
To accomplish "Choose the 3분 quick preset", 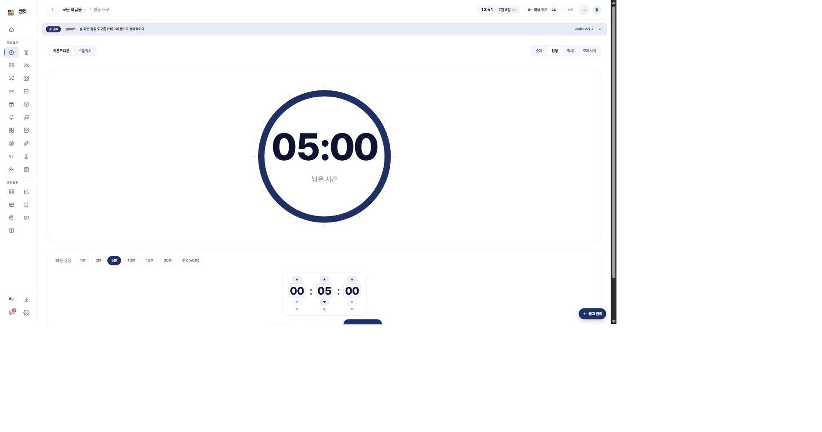I will point(98,261).
